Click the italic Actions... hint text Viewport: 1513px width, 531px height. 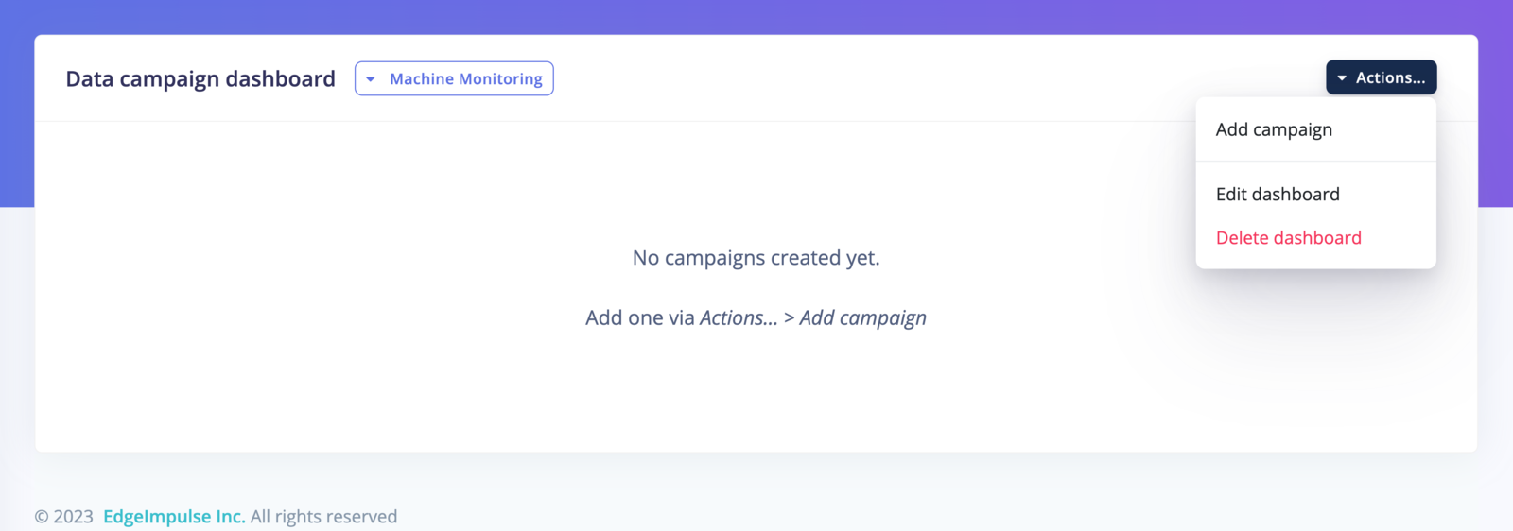(x=739, y=317)
